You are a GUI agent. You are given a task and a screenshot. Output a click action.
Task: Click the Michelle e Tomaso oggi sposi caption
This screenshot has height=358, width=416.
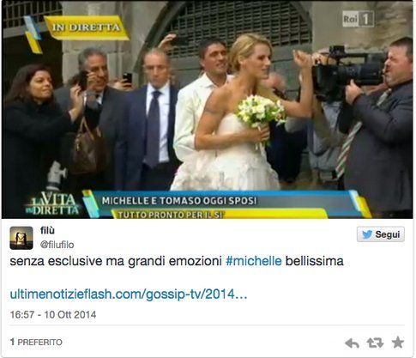tap(179, 201)
